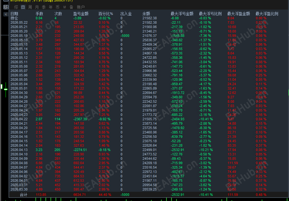Switch to the 月 monthly tab
289x201 pixels.
37,7
